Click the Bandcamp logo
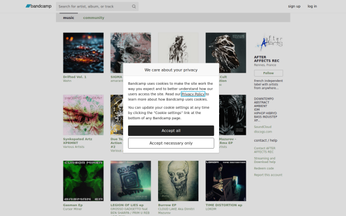The image size is (346, 216). pos(39,6)
